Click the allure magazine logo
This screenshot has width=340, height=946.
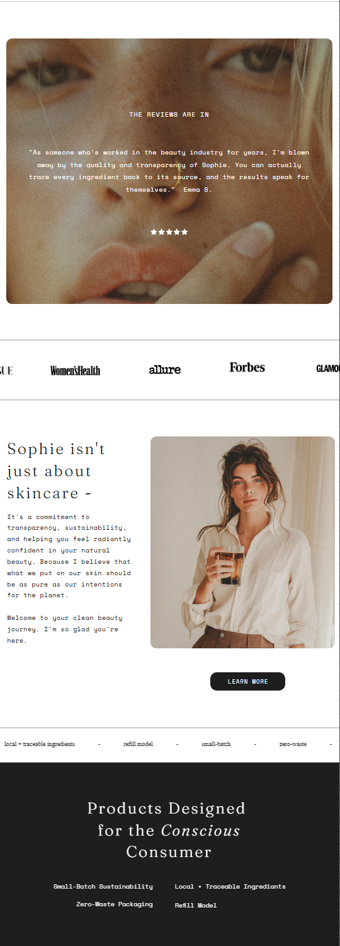click(x=165, y=370)
